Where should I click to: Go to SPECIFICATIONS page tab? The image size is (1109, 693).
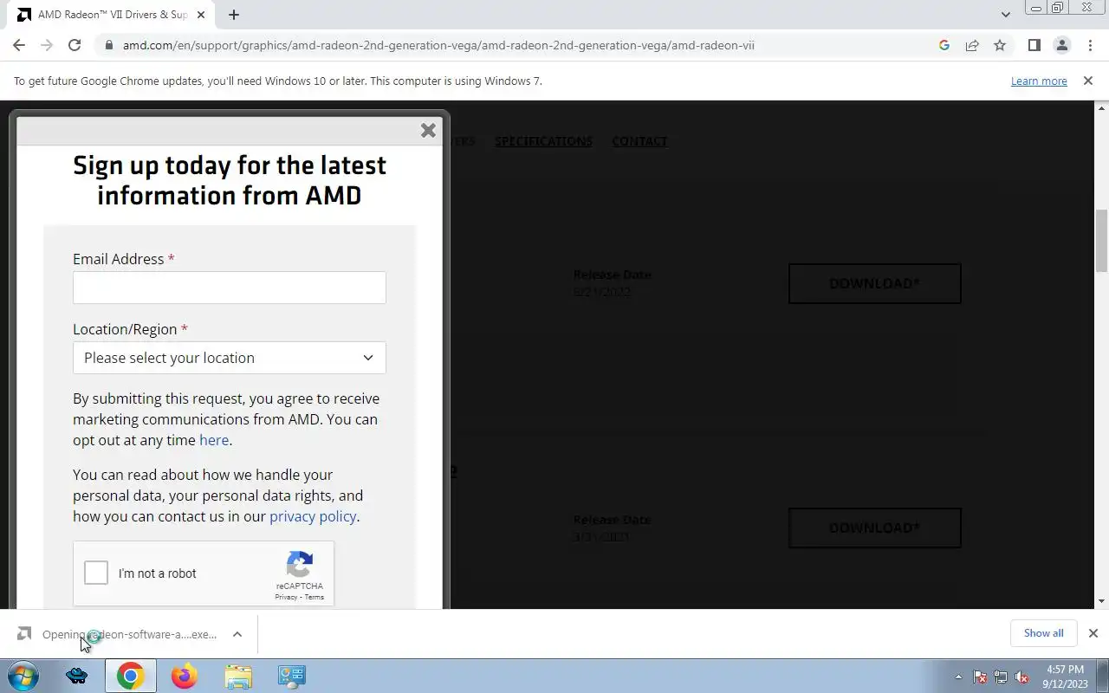(x=543, y=141)
